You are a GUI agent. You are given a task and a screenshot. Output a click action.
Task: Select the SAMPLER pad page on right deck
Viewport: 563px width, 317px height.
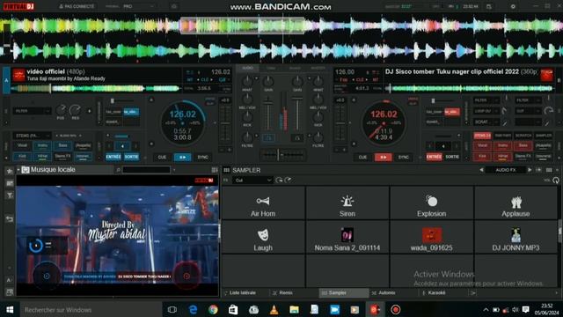[x=544, y=136]
